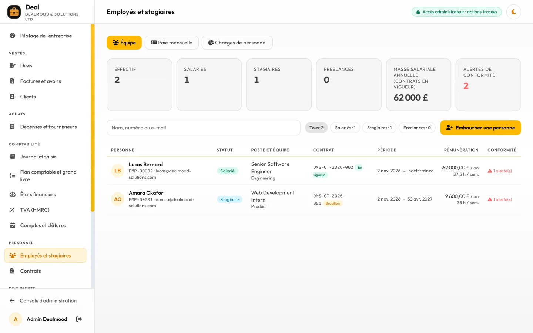Screen dimensions: 533x333
Task: Switch to Charges de personnel tab
Action: click(x=237, y=43)
